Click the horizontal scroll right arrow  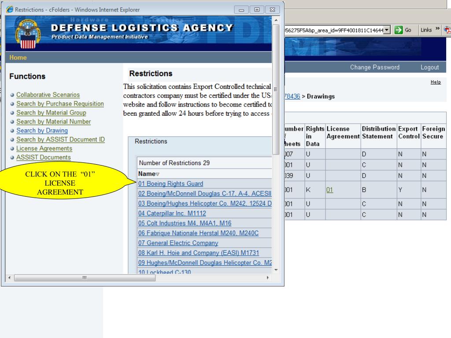[x=268, y=278]
